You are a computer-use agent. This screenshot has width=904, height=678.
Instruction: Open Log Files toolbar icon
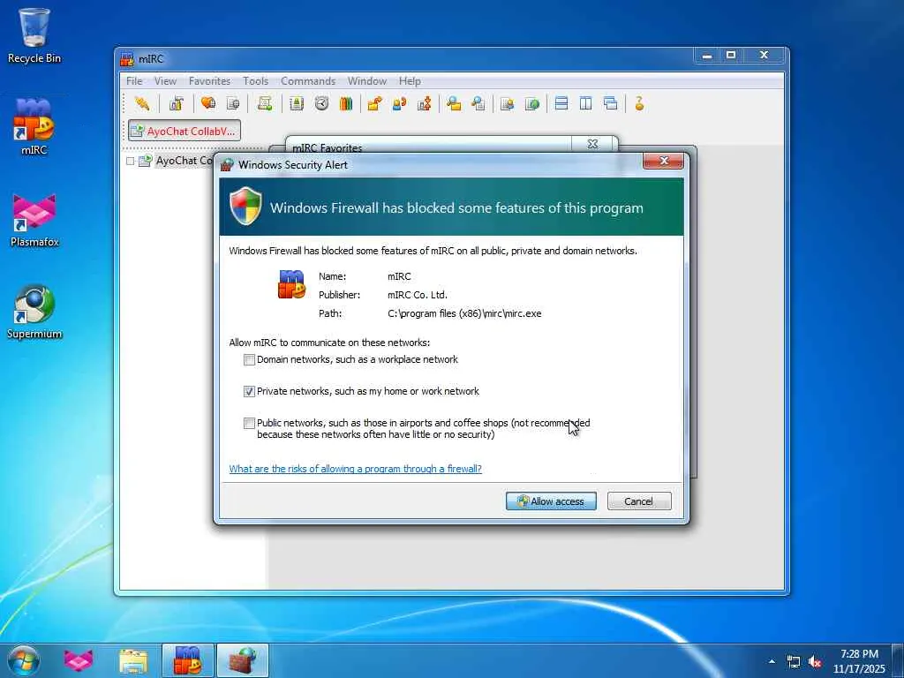(478, 104)
